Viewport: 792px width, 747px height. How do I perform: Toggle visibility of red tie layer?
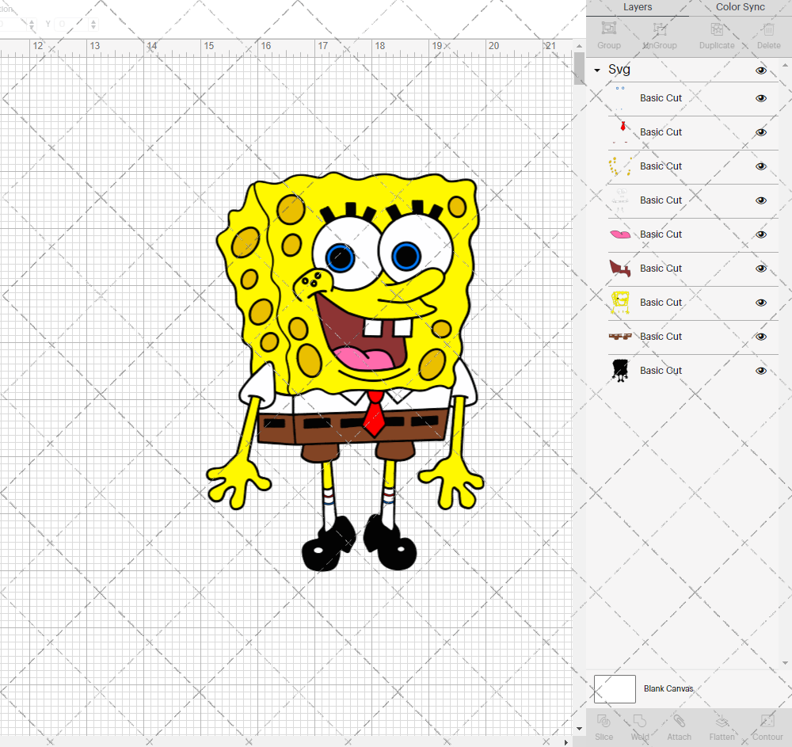point(760,132)
